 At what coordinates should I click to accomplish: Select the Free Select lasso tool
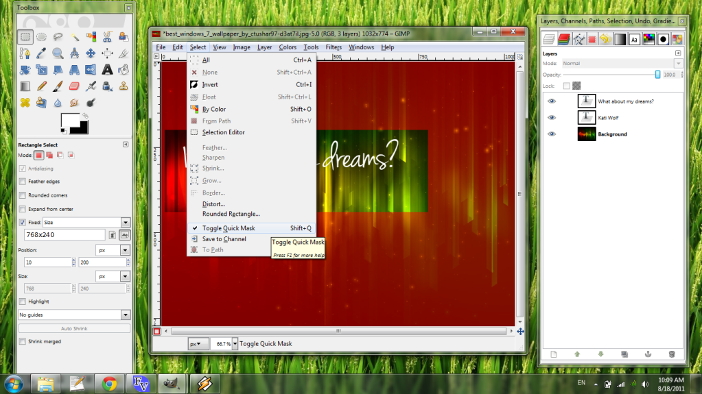tap(58, 37)
